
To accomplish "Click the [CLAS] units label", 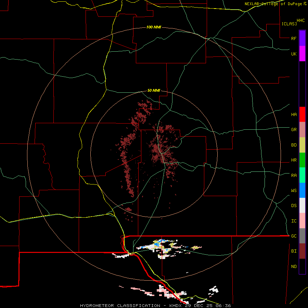I will click(289, 24).
